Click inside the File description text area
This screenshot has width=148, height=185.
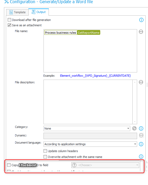coord(88,102)
